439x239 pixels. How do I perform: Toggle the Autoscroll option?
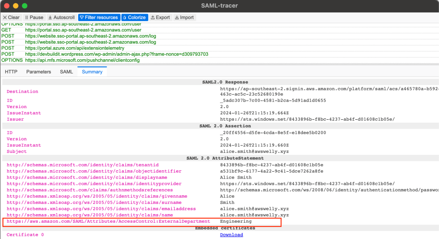61,18
